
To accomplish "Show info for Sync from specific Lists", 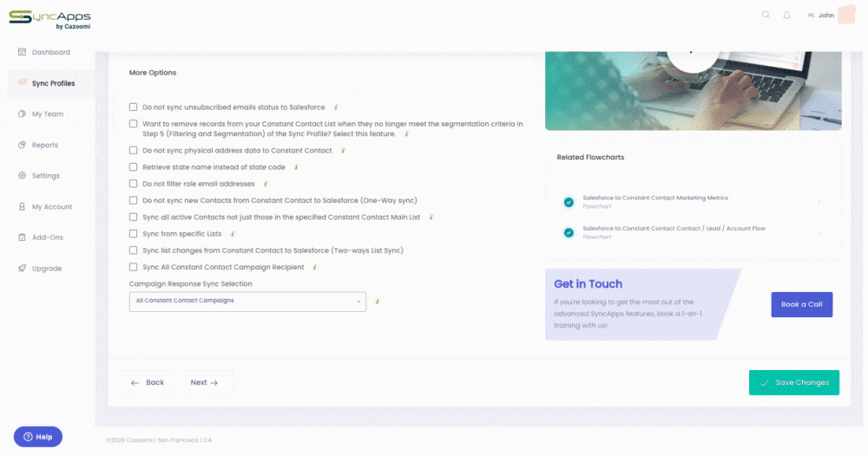I will click(233, 234).
